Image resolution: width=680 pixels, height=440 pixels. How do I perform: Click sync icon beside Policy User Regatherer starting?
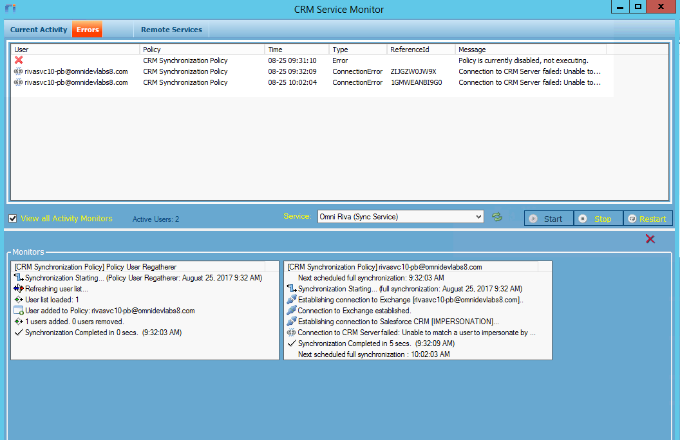coord(19,278)
